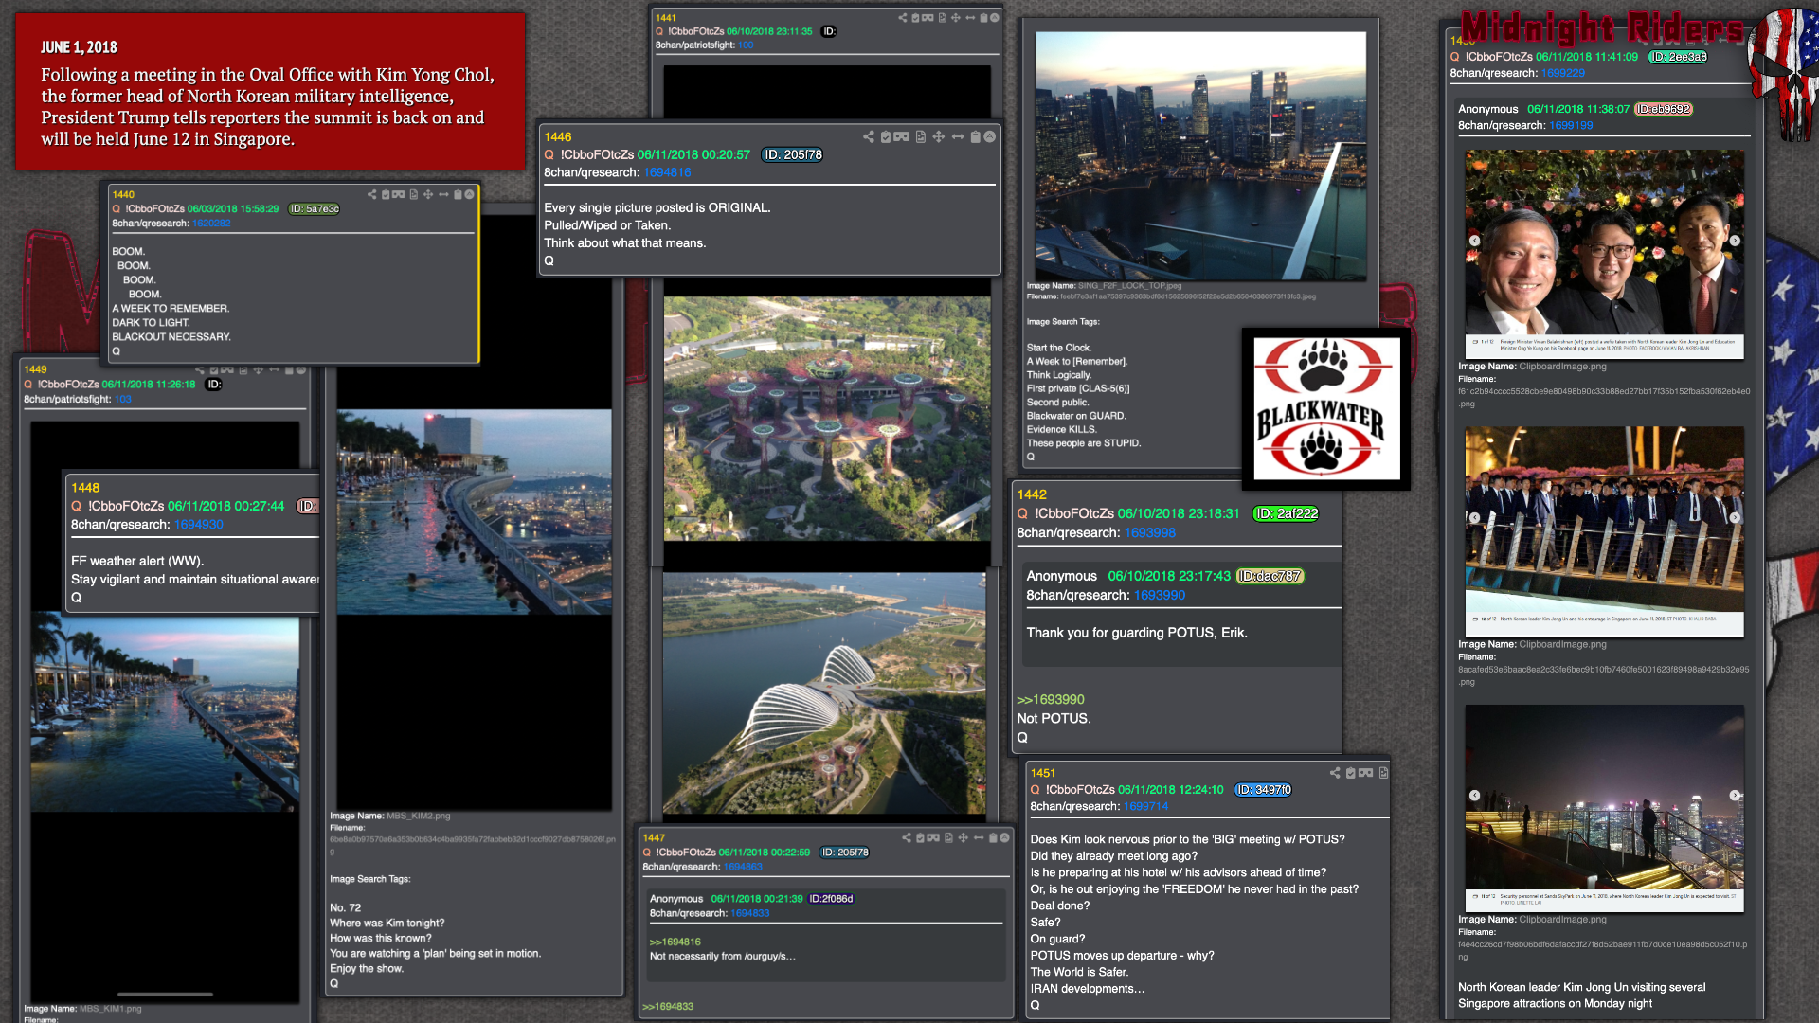The height and width of the screenshot is (1023, 1819).
Task: Open thread link 1699714 in post 1451
Action: (x=1145, y=806)
